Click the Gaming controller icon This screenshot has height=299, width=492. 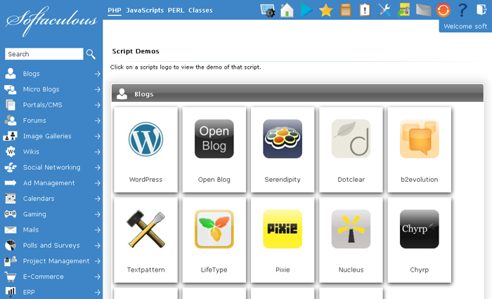click(11, 214)
